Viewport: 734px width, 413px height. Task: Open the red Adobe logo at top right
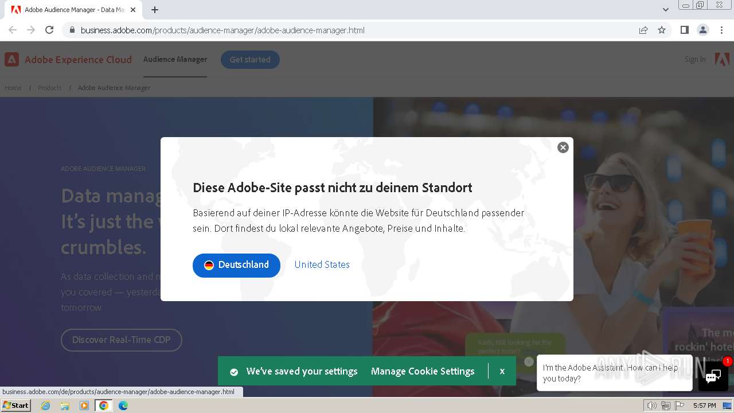pos(722,59)
